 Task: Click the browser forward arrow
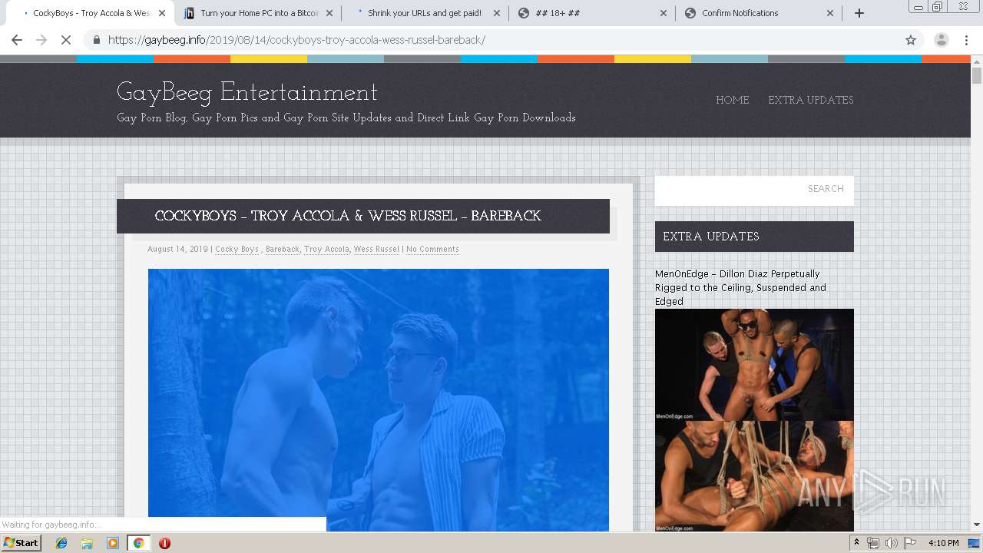pyautogui.click(x=41, y=40)
